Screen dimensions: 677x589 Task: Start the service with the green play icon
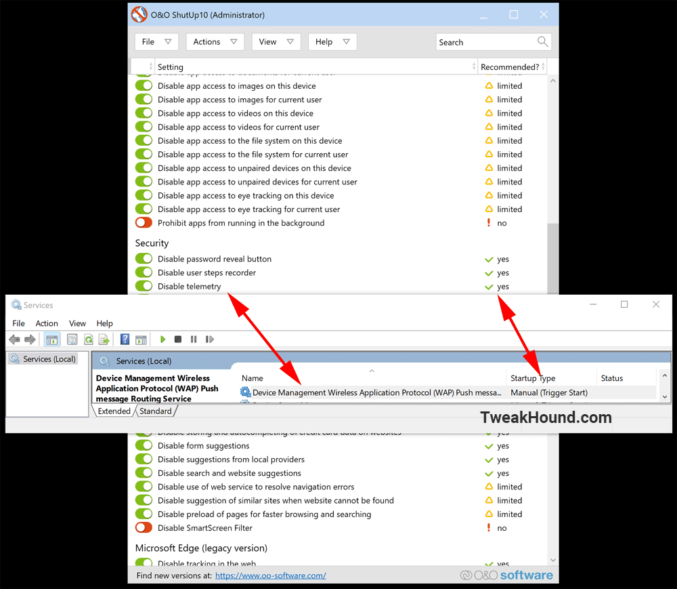[x=162, y=340]
